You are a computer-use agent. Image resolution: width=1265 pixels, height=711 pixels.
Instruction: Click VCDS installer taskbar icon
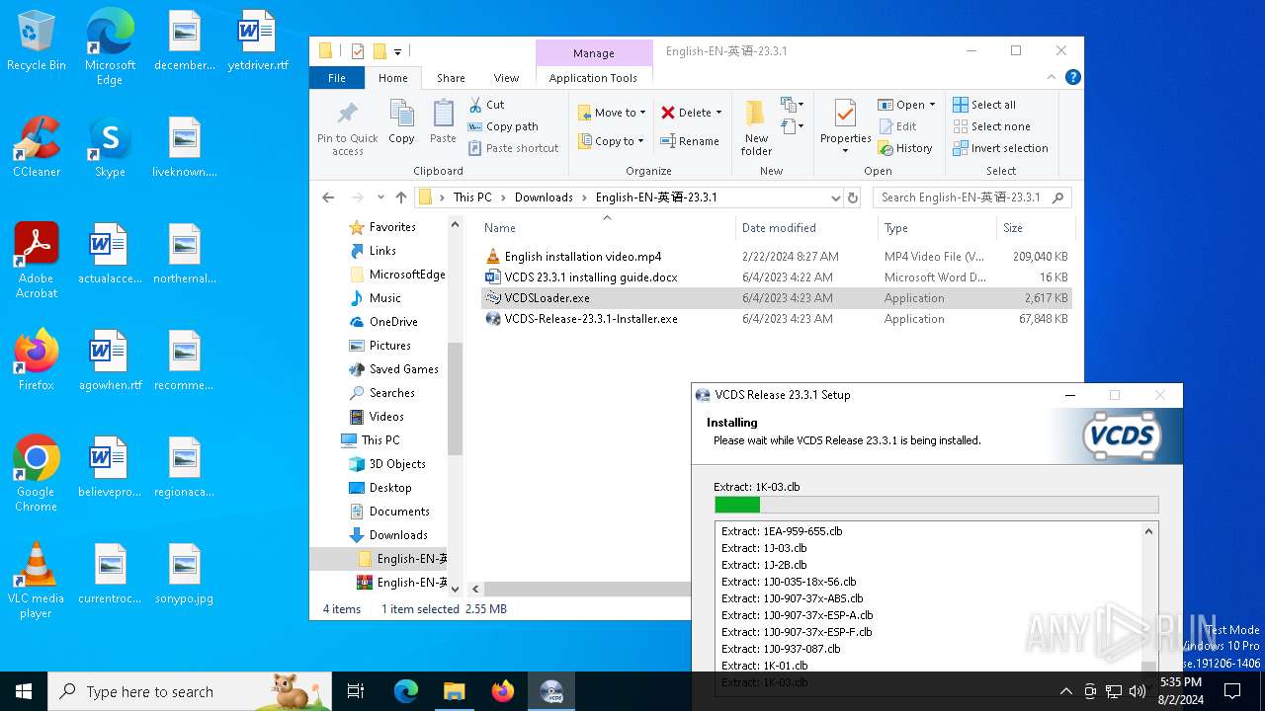tap(551, 691)
